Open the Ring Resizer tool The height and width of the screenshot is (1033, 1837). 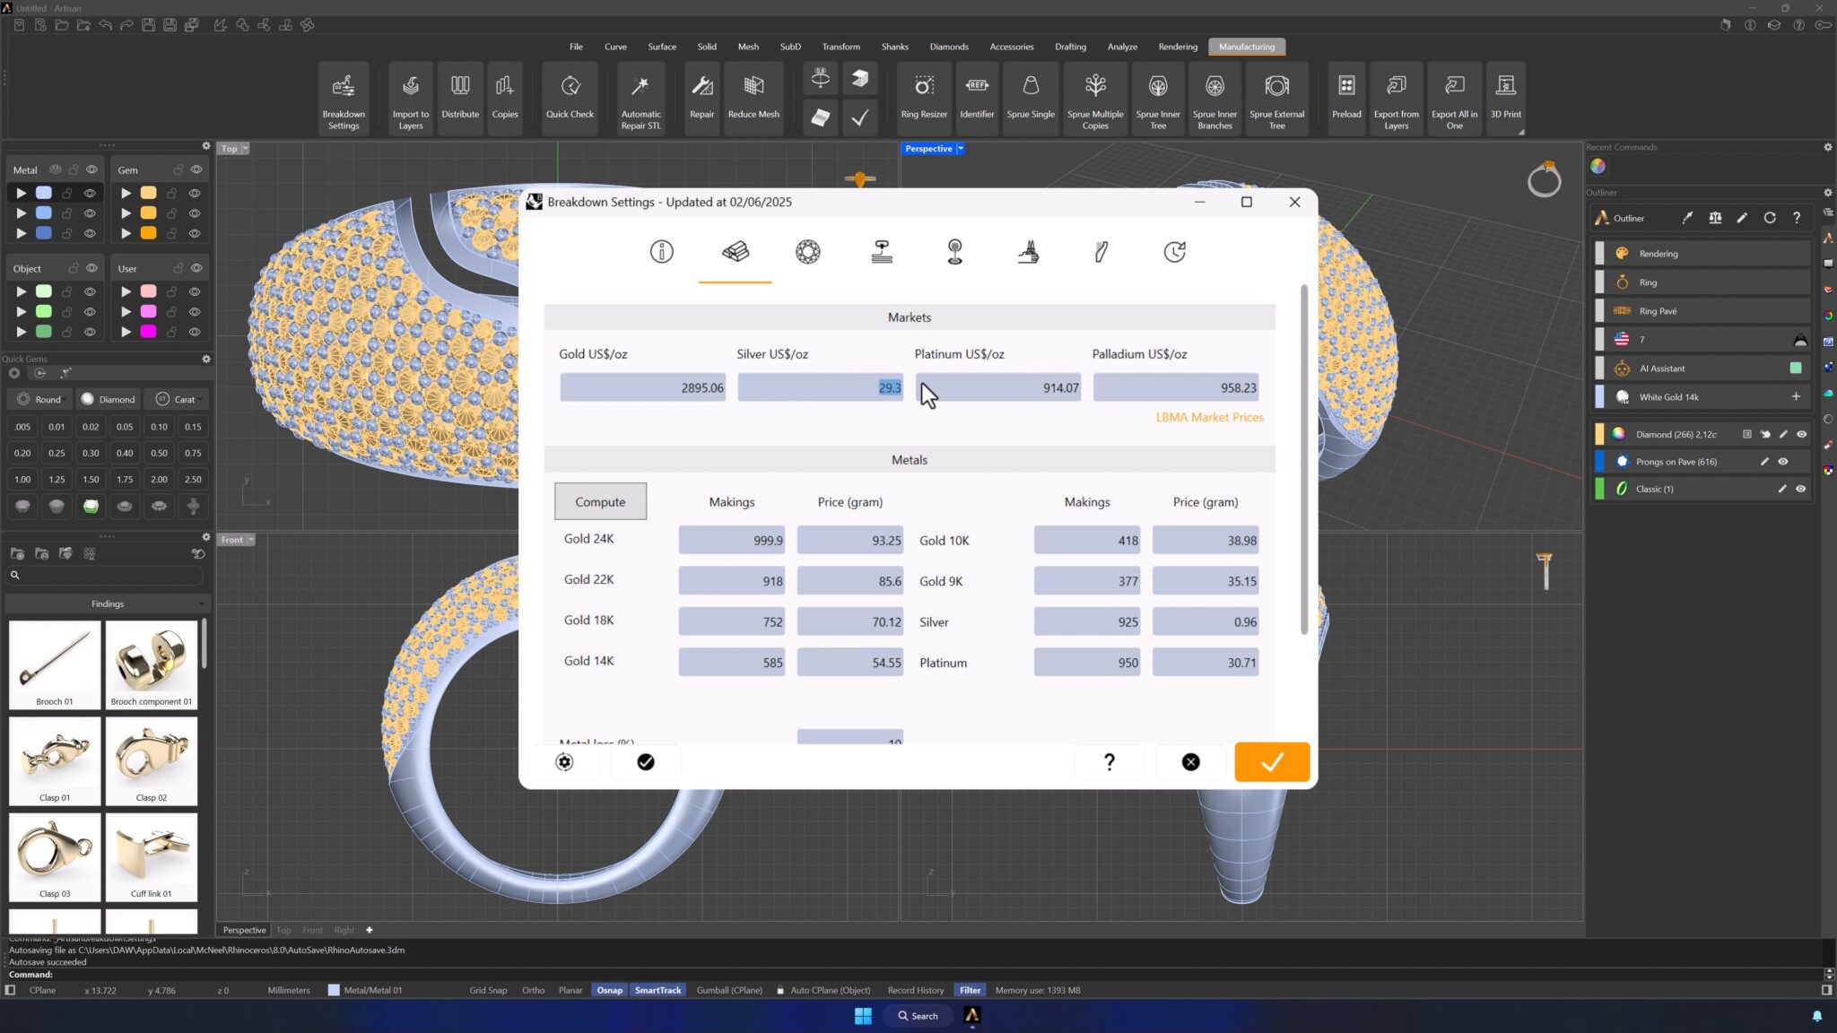pyautogui.click(x=923, y=97)
